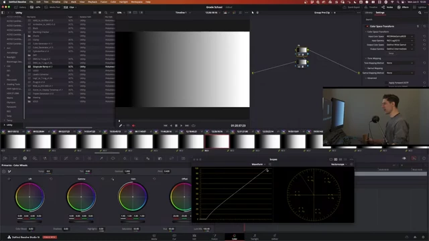Select the lower node in node graph
This screenshot has width=429, height=241.
click(x=302, y=64)
